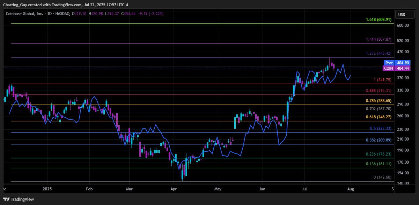Click the 1D interval label

coord(50,14)
